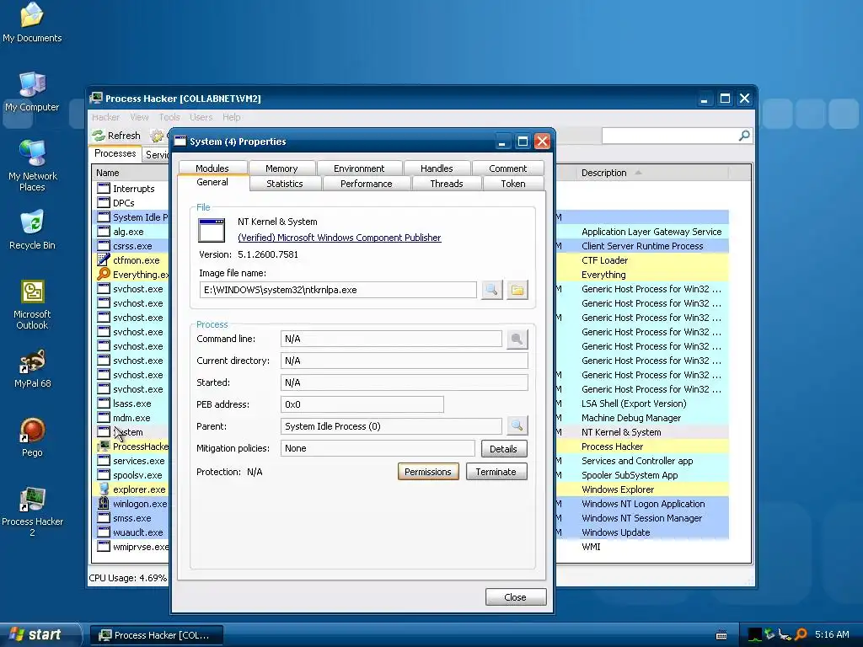This screenshot has width=863, height=647.
Task: Select the smss.exe process row
Action: pyautogui.click(x=132, y=518)
